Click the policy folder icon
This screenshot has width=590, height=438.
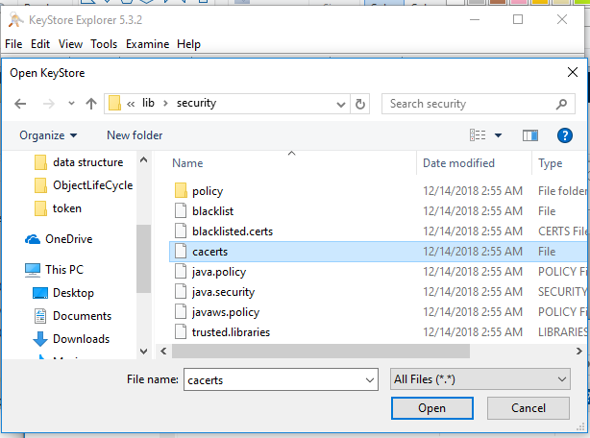pos(181,190)
